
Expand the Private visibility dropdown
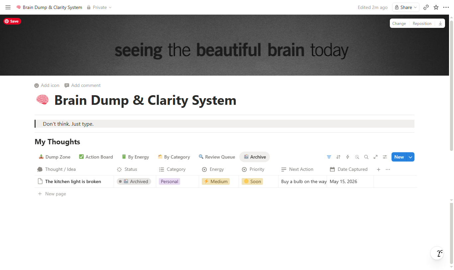(99, 7)
